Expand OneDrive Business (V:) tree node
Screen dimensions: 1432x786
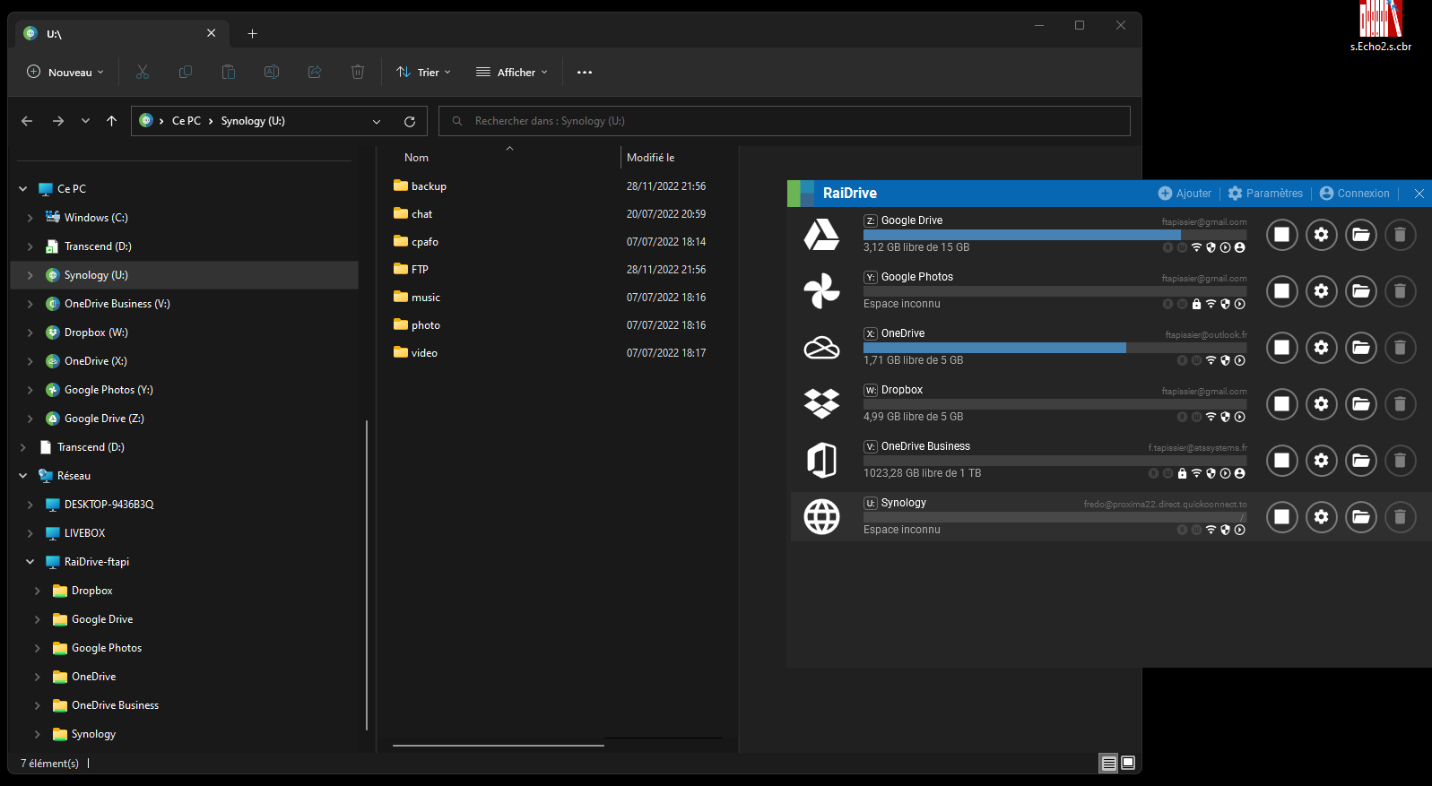30,304
